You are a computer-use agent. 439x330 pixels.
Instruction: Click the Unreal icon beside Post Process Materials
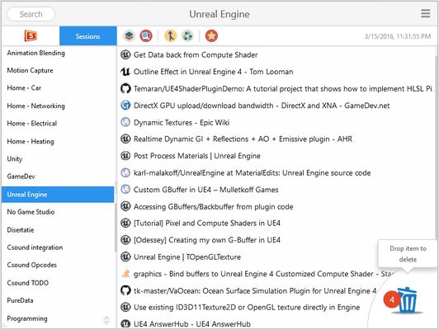[125, 156]
